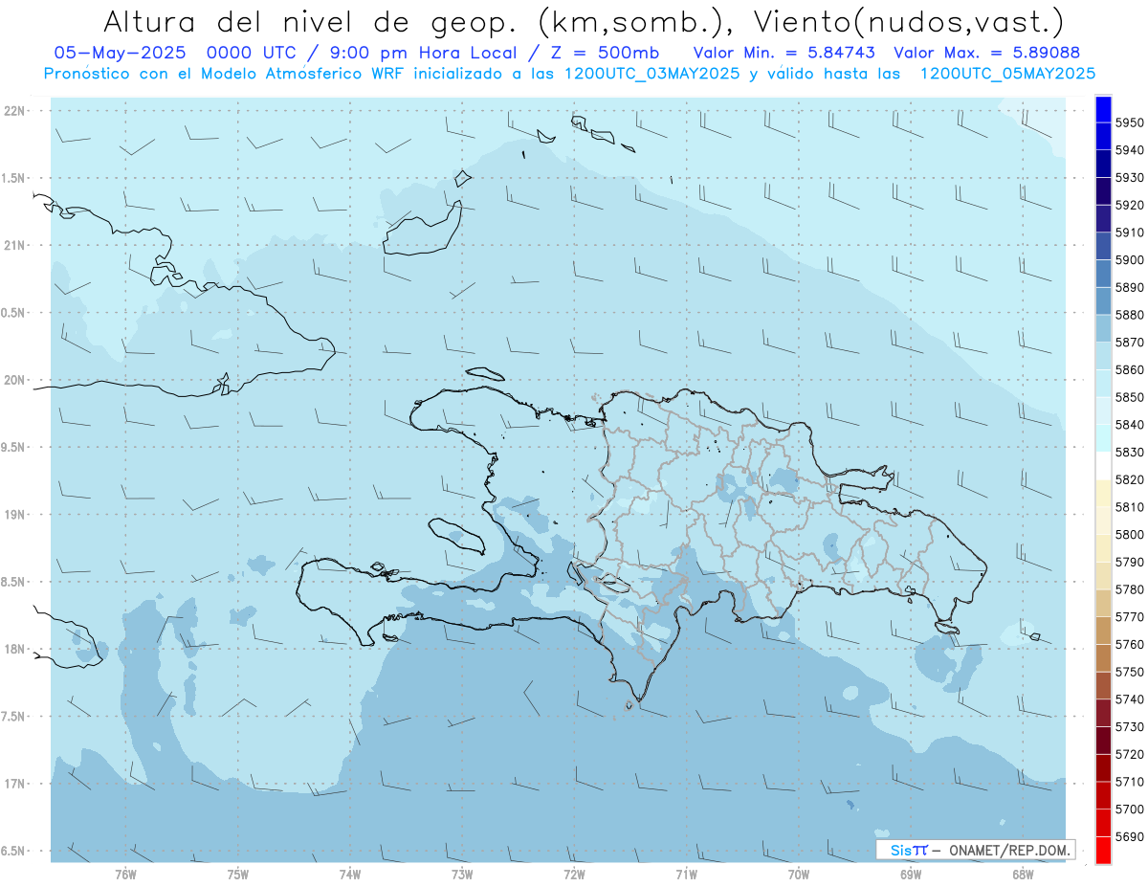Pick the colorbar swatch between 5820 and 5810
The width and height of the screenshot is (1148, 887).
[1103, 493]
